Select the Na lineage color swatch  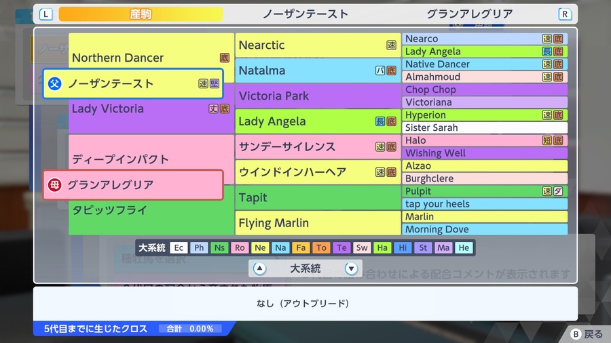[x=280, y=247]
